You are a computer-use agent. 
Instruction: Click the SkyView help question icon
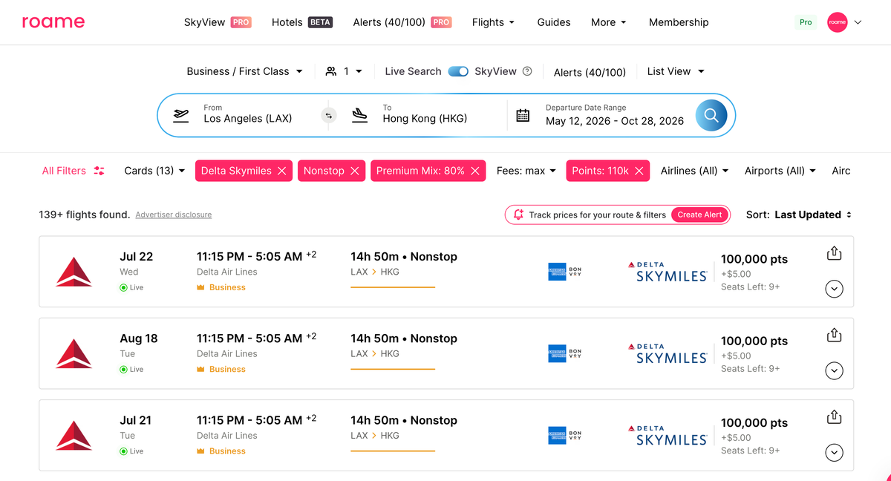[x=527, y=71]
